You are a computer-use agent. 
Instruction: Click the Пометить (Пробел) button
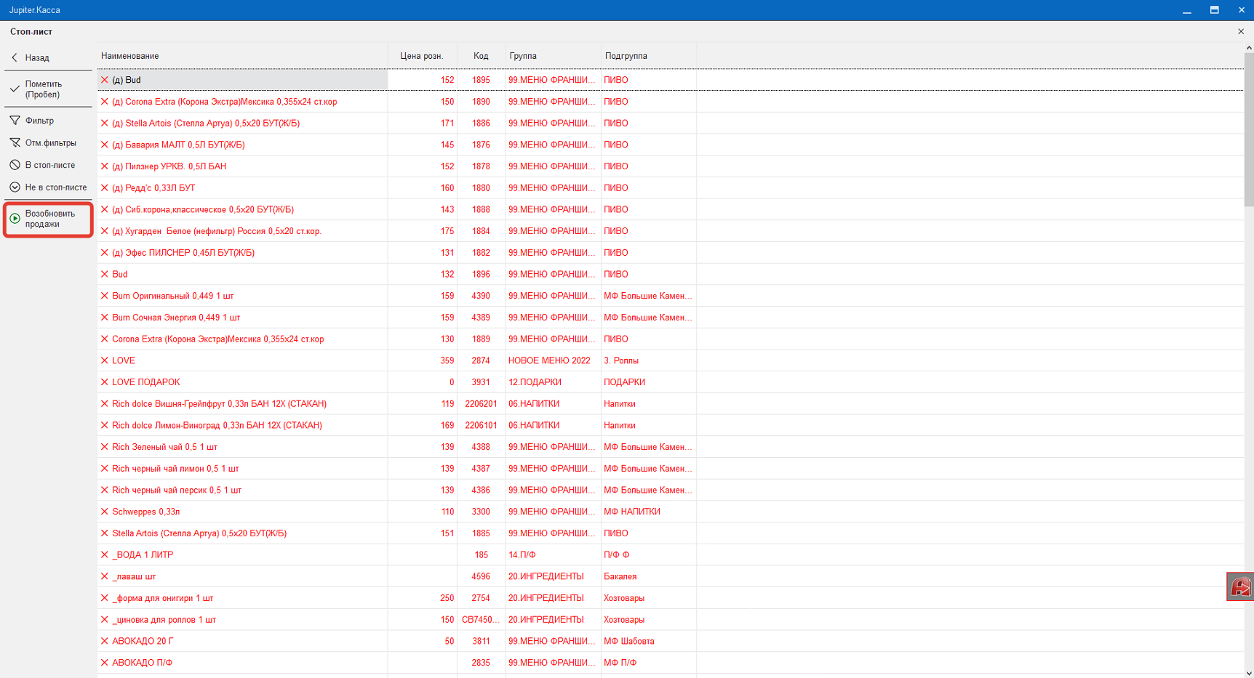[x=48, y=89]
